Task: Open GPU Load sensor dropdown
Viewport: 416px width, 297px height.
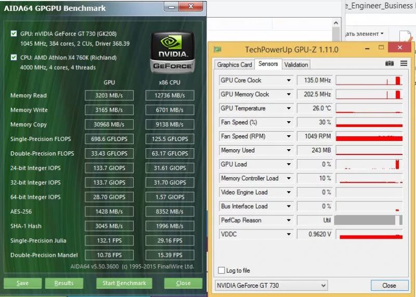Action: pyautogui.click(x=289, y=164)
